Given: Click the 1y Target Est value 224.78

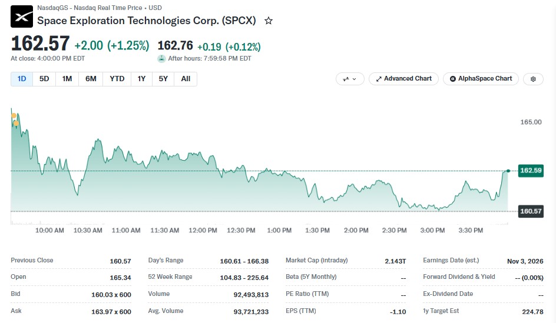Looking at the screenshot, I should [532, 312].
